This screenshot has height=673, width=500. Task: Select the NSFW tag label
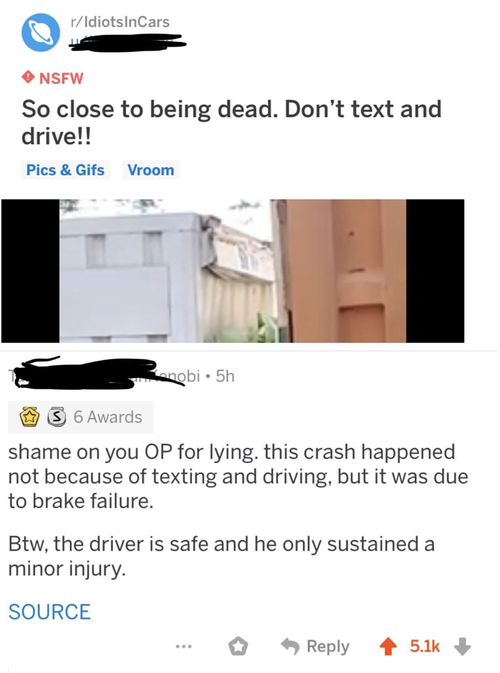[61, 78]
